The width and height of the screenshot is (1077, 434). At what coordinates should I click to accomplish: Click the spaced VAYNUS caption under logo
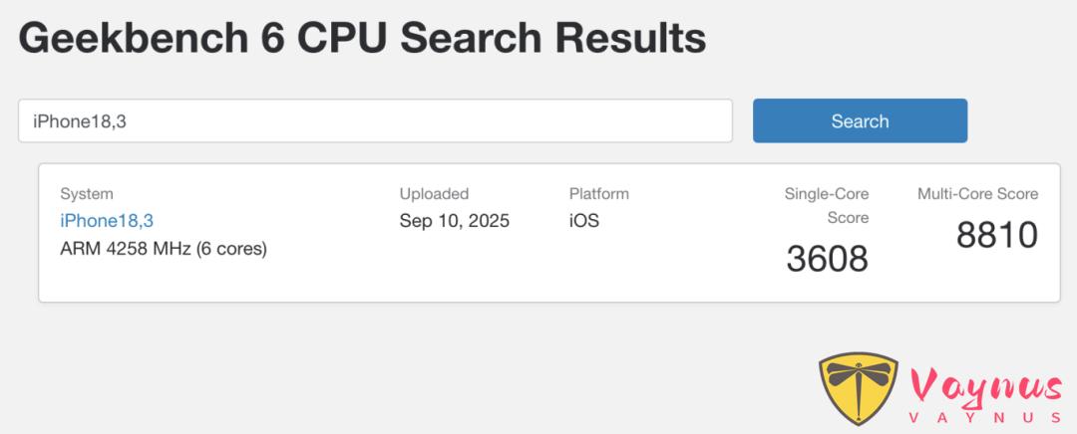pyautogui.click(x=985, y=417)
